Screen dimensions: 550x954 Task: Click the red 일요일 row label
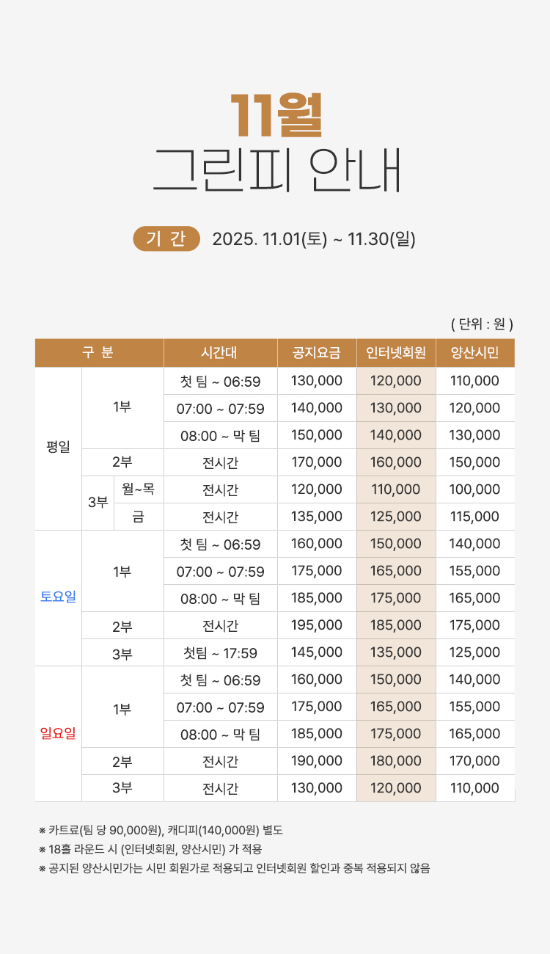coord(58,733)
